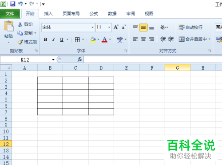The height and width of the screenshot is (165, 222).
Task: Open the 剪贴板 dialog launcher
Action: coord(36,51)
